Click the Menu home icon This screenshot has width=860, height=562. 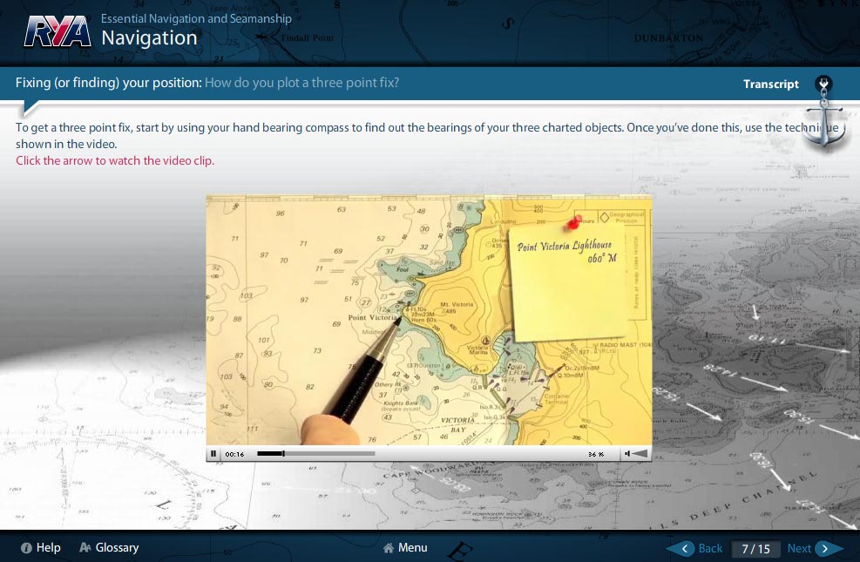click(389, 548)
